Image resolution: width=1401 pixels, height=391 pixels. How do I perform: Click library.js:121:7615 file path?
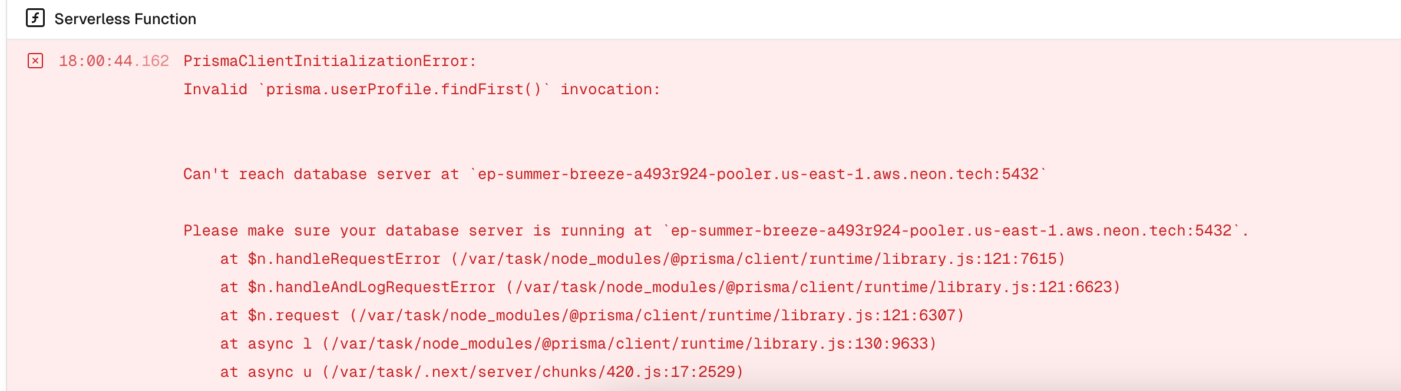point(969,259)
